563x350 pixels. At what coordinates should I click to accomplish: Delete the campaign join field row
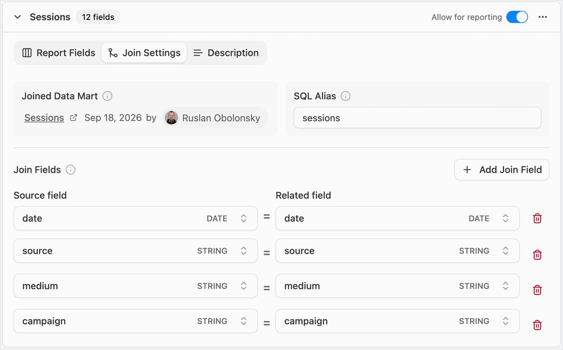537,324
